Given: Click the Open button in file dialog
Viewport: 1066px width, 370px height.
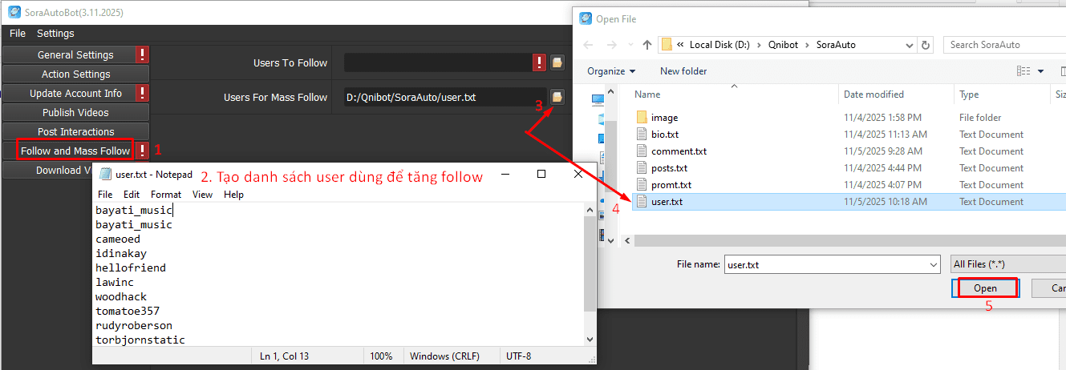Looking at the screenshot, I should pyautogui.click(x=985, y=288).
